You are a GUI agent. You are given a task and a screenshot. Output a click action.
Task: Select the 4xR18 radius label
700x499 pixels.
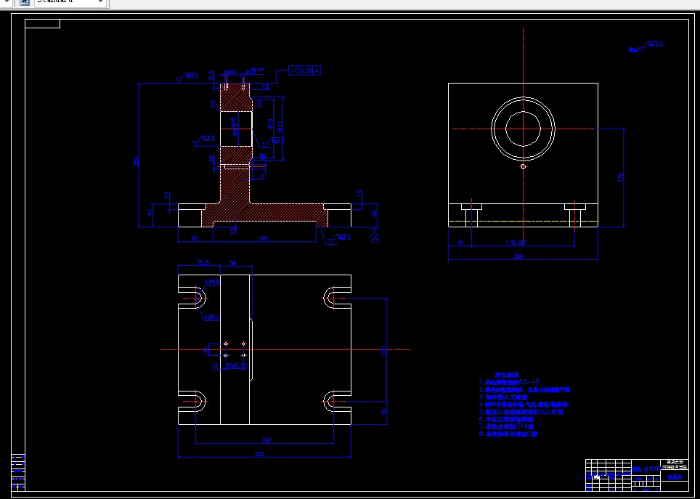[212, 282]
